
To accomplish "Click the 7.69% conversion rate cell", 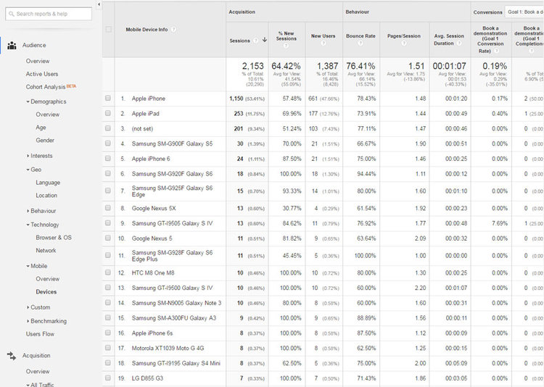I will (x=500, y=223).
